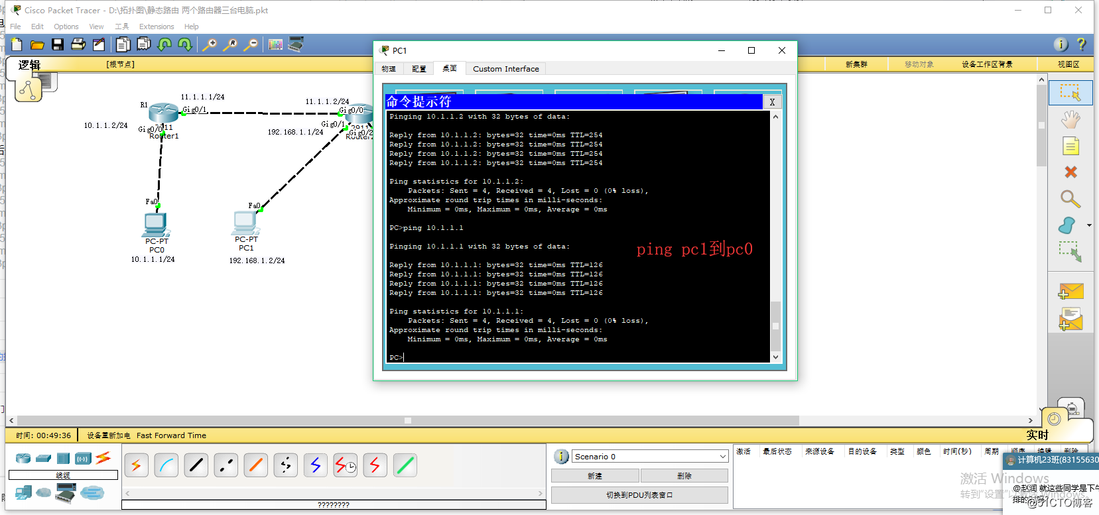This screenshot has width=1099, height=515.
Task: Pick the copper straight-through cable
Action: click(x=196, y=465)
